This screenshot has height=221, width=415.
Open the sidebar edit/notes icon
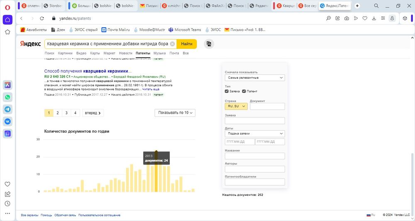click(x=7, y=194)
